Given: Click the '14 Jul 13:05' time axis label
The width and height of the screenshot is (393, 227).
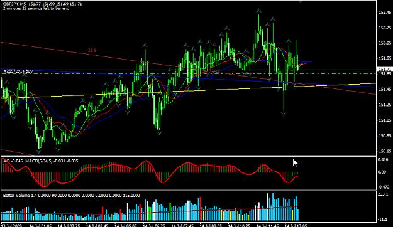Looking at the screenshot, I should [x=296, y=225].
